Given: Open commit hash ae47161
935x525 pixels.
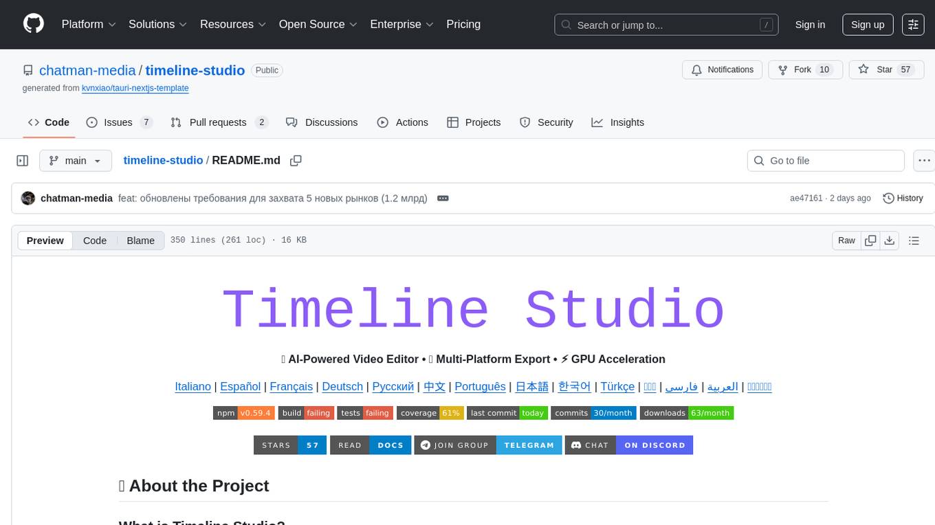Looking at the screenshot, I should [806, 198].
